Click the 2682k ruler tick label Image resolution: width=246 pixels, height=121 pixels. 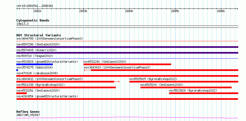tap(37, 11)
